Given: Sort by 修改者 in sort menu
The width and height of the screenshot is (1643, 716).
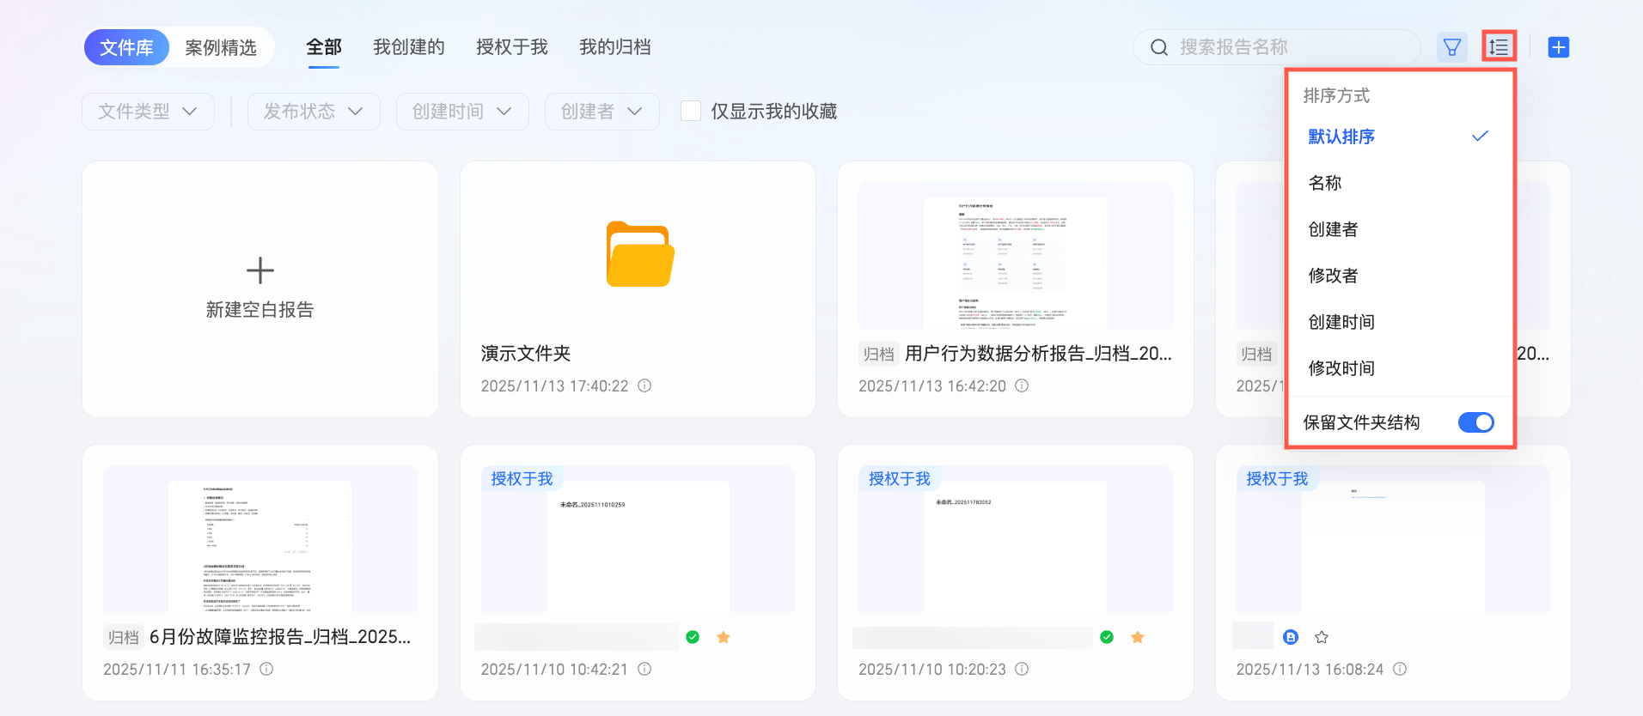Looking at the screenshot, I should [1399, 276].
